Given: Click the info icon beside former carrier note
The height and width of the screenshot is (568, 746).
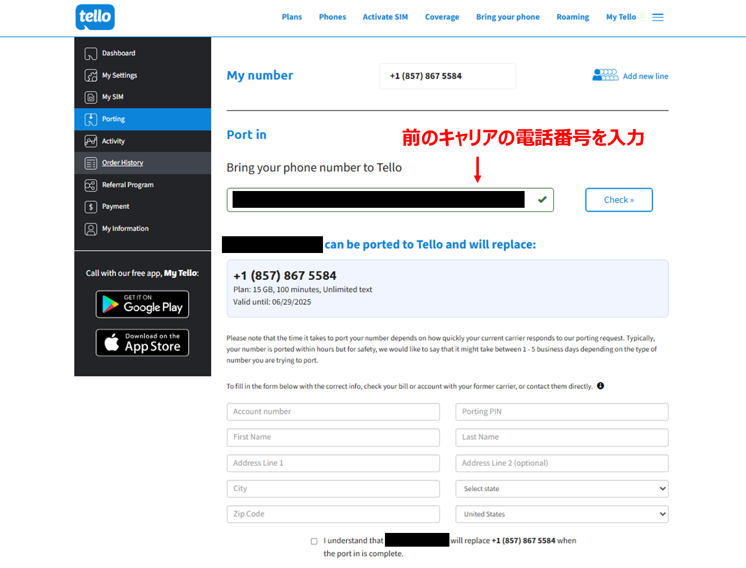Looking at the screenshot, I should (x=600, y=386).
